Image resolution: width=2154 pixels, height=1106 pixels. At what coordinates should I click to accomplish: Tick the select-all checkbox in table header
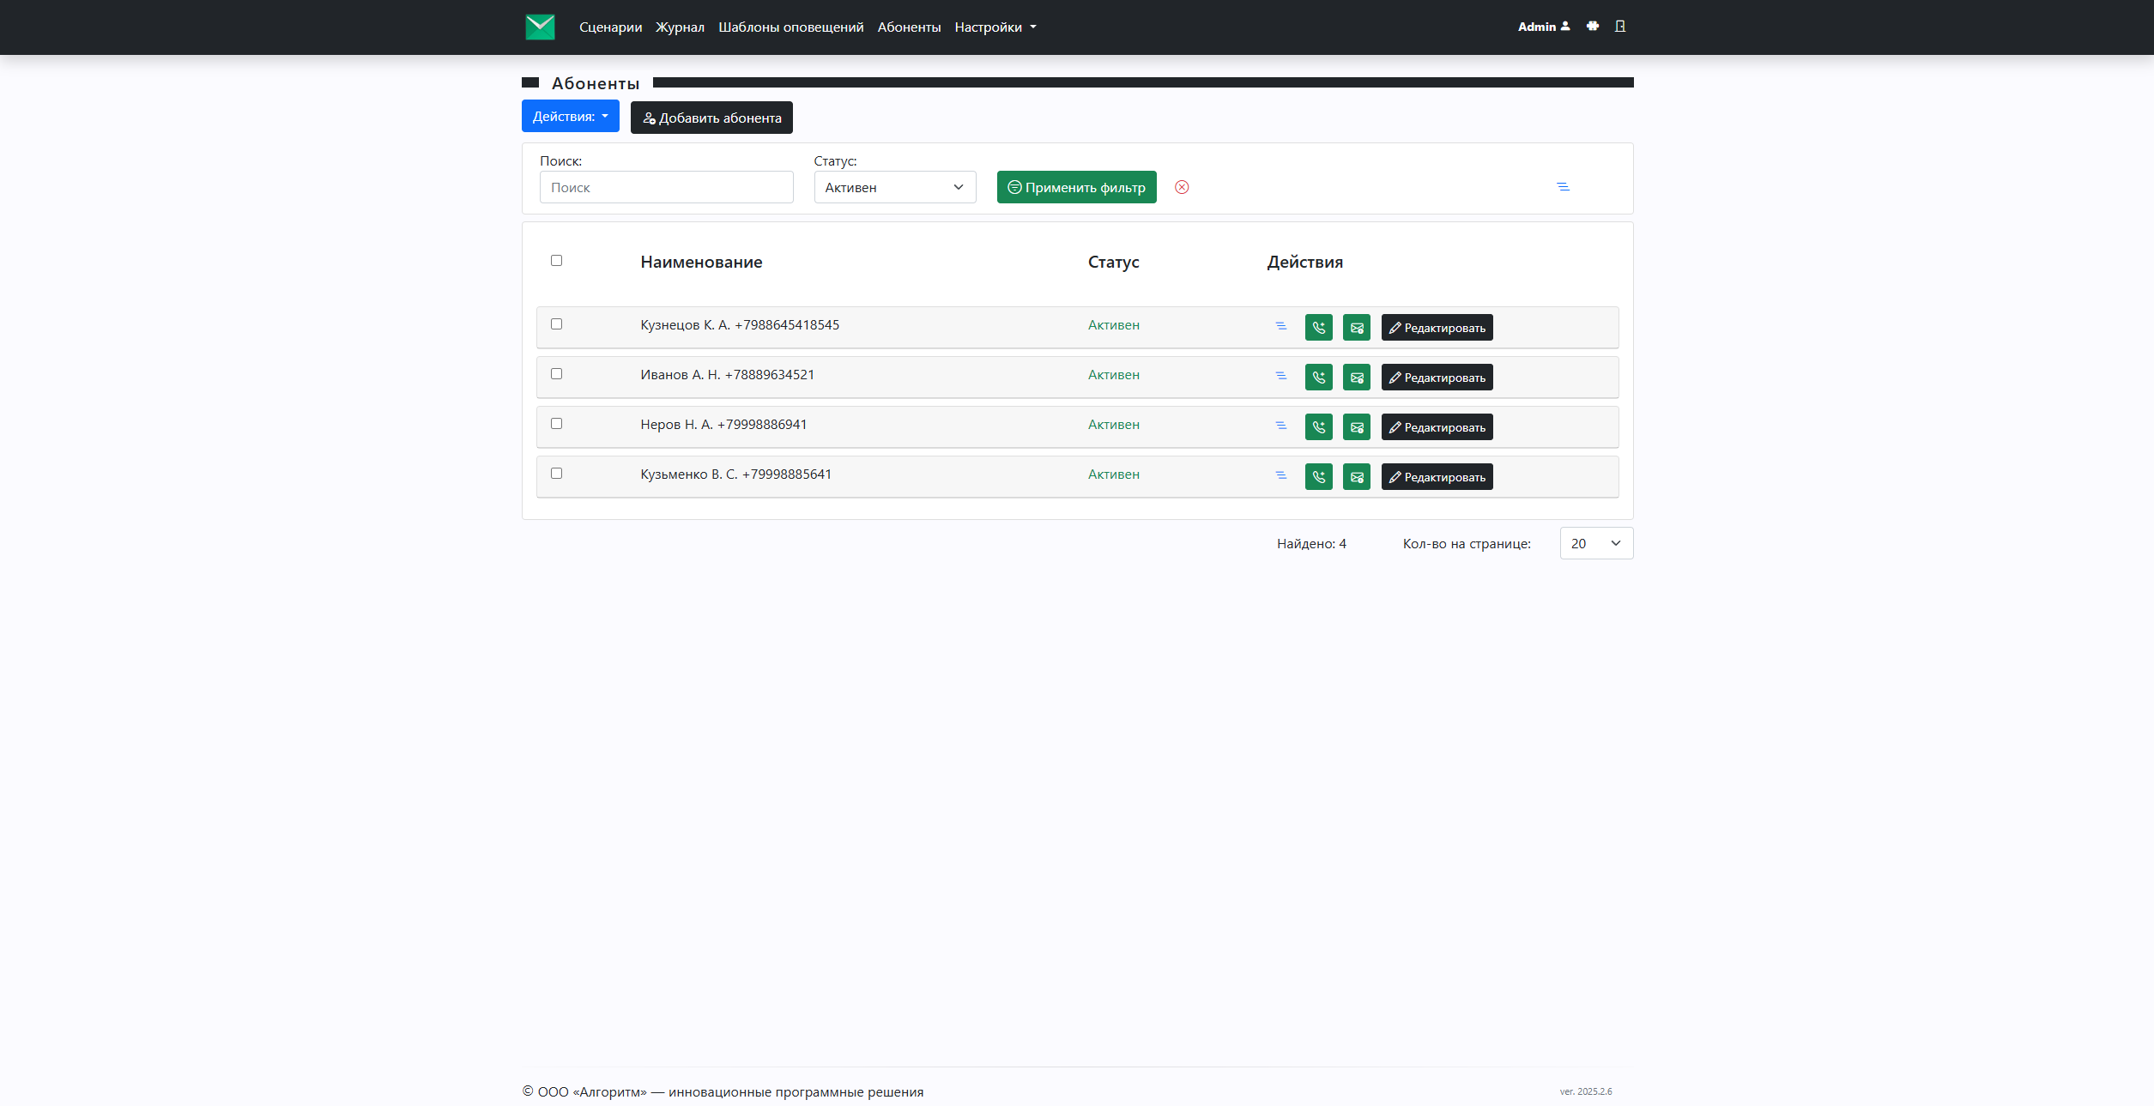click(556, 260)
